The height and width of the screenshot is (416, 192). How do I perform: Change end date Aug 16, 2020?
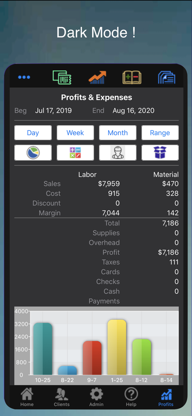tap(134, 110)
